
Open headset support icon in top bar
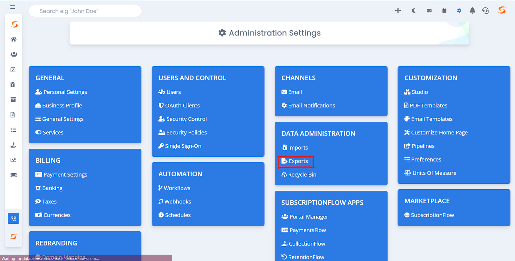click(485, 11)
